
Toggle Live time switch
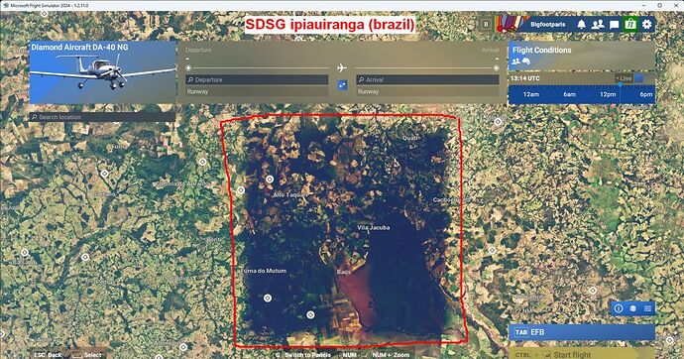pyautogui.click(x=639, y=78)
